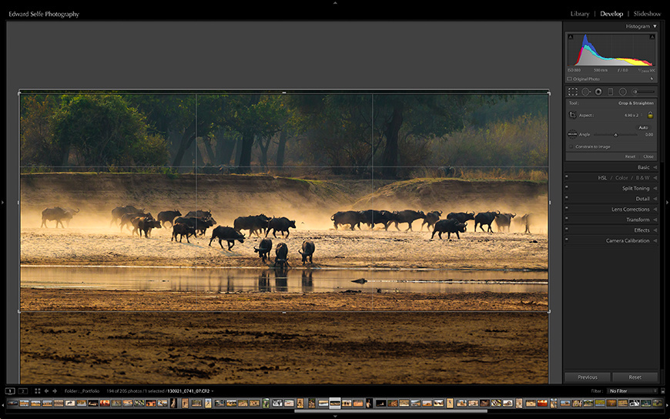Collapse the filmstrip using the bottom-edge arrow
The height and width of the screenshot is (419, 670).
tap(335, 416)
